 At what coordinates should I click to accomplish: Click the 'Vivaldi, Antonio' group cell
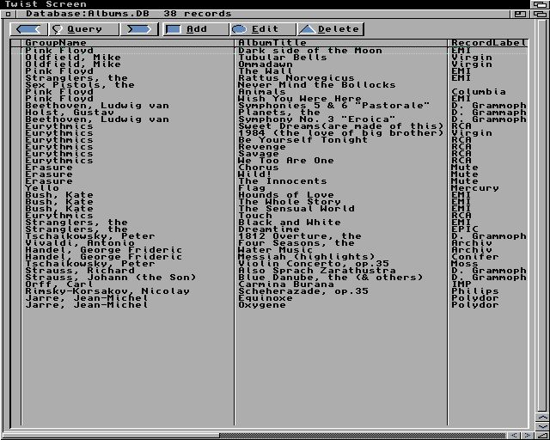click(x=80, y=243)
